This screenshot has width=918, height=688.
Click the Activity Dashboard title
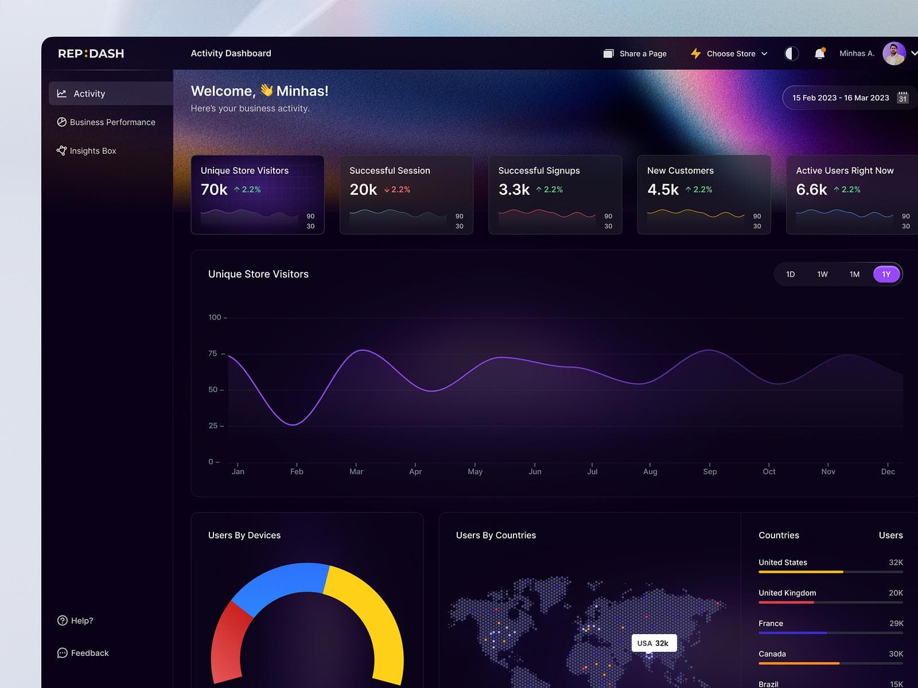coord(231,53)
